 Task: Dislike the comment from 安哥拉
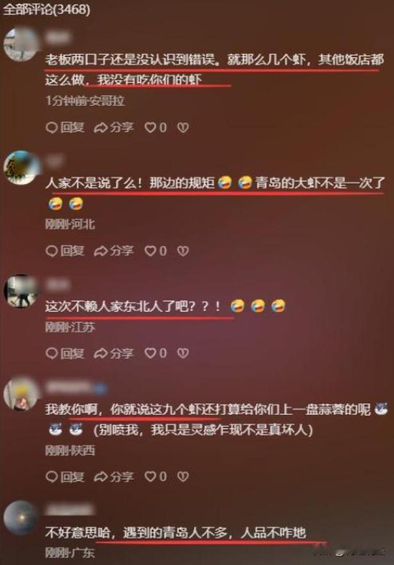183,127
